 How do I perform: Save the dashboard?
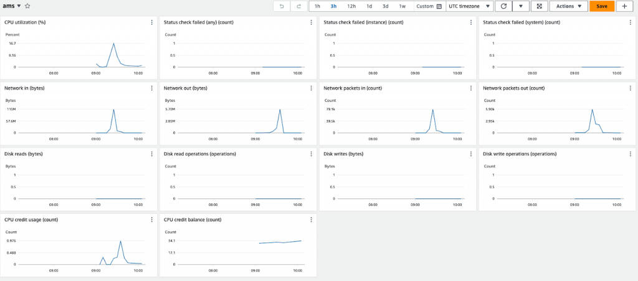(x=602, y=6)
